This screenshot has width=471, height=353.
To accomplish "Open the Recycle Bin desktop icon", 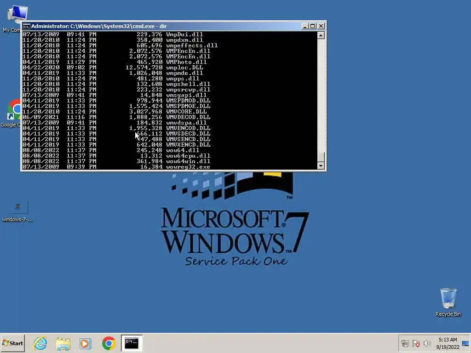I will coord(448,302).
